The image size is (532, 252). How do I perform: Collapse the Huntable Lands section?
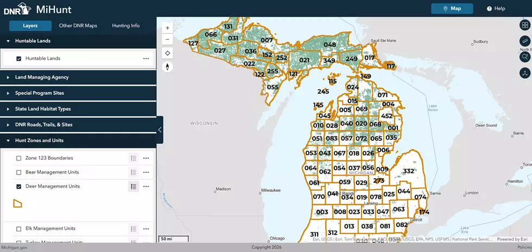(x=78, y=41)
